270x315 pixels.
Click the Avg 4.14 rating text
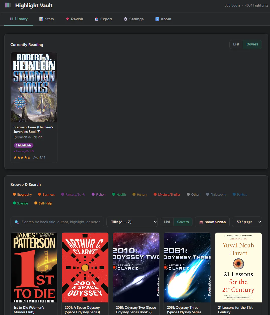(39, 157)
